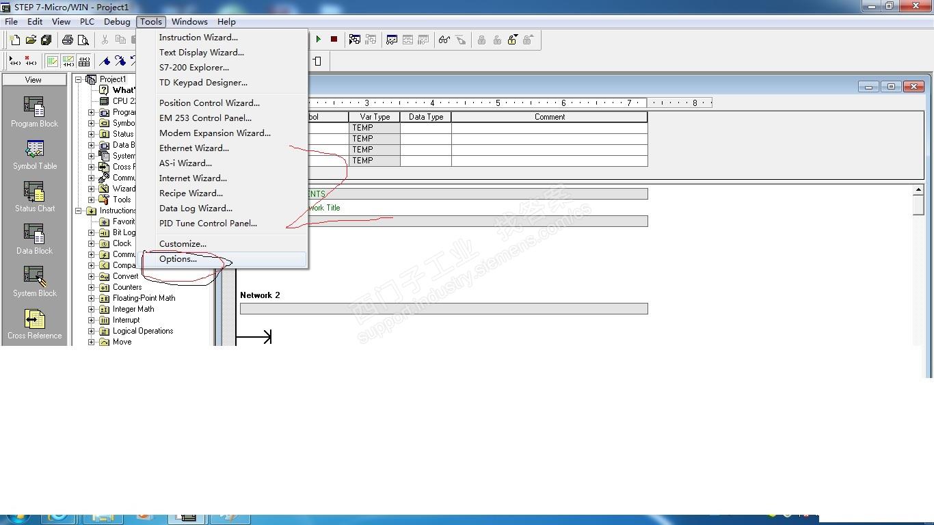Select S7-200 Explorer... menu entry
This screenshot has height=525, width=934.
click(x=222, y=68)
